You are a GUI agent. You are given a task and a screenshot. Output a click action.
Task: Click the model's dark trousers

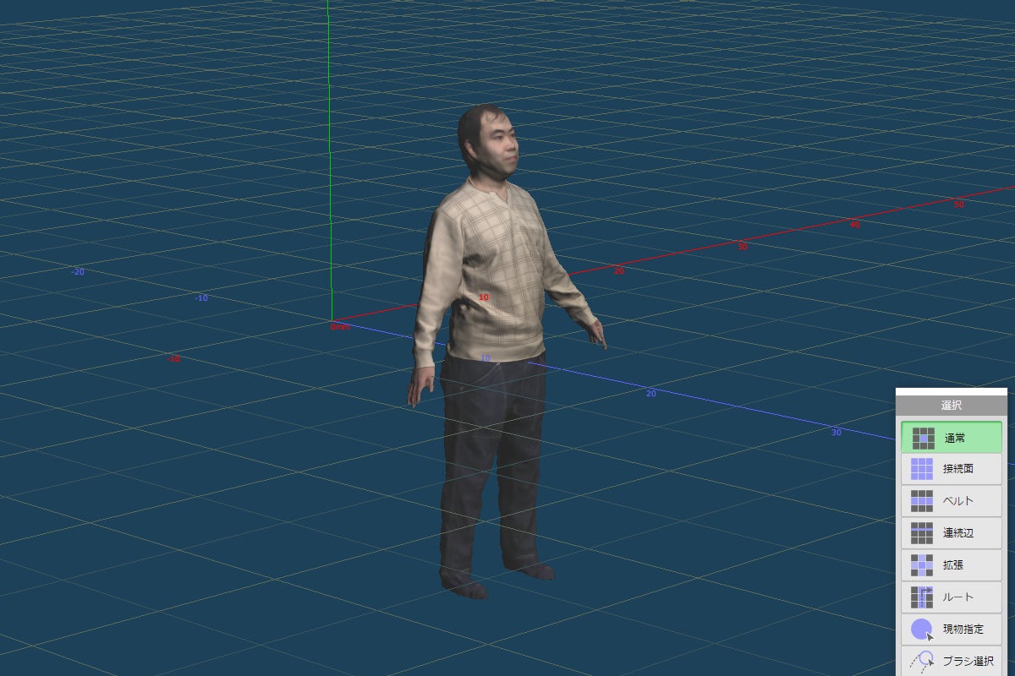[489, 456]
